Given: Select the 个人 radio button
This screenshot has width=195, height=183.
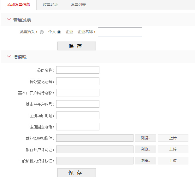Looking at the screenshot, I should 42,32.
